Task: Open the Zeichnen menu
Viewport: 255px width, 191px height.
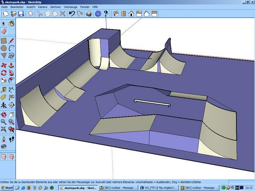Action: [55, 7]
